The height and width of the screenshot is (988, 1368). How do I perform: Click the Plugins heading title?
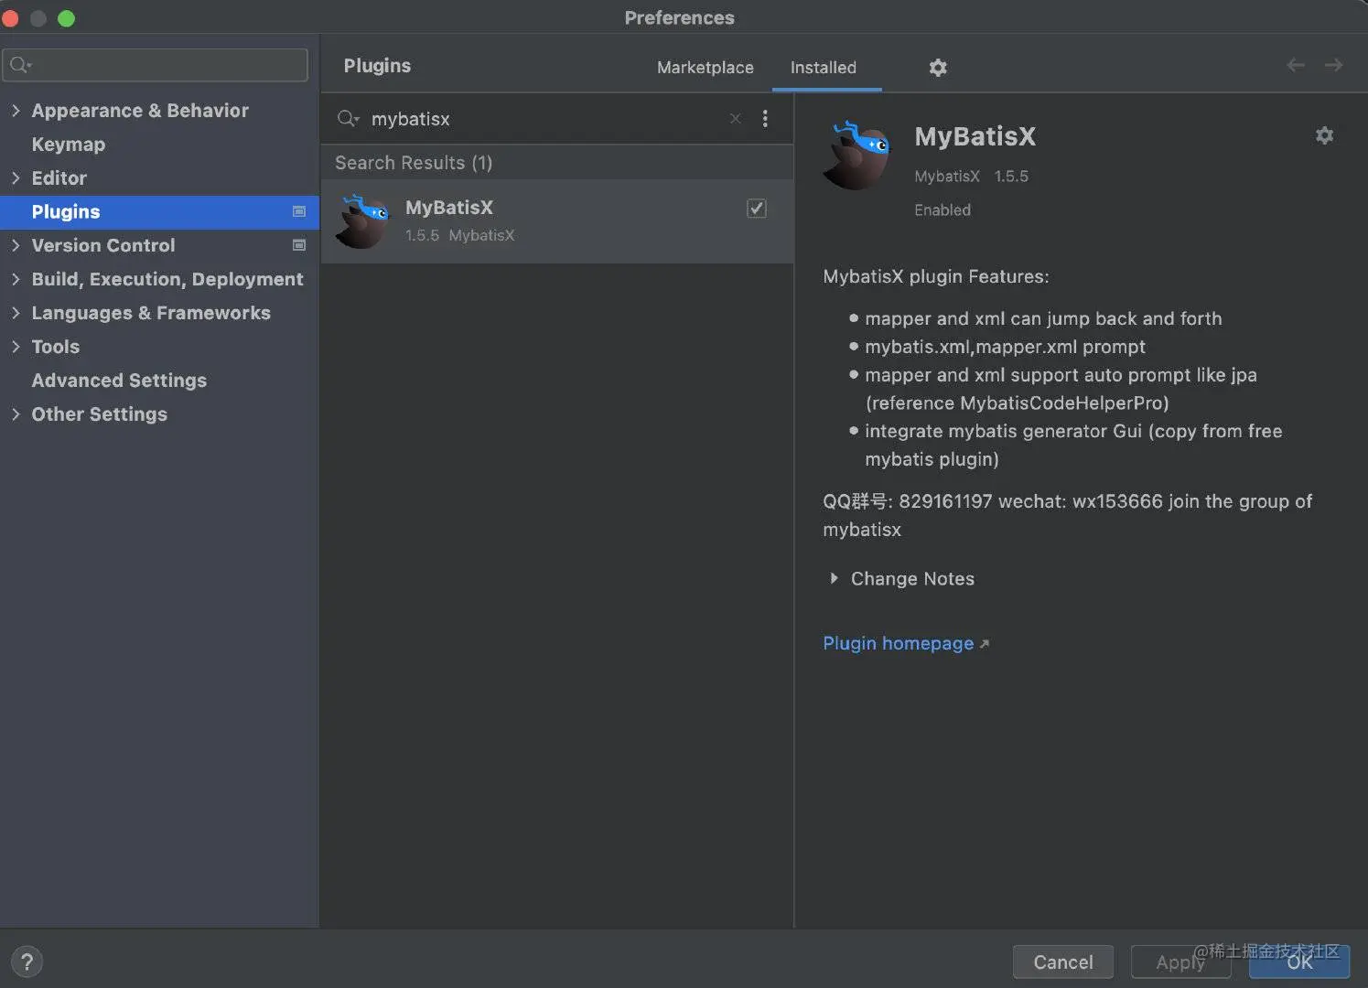click(x=377, y=66)
